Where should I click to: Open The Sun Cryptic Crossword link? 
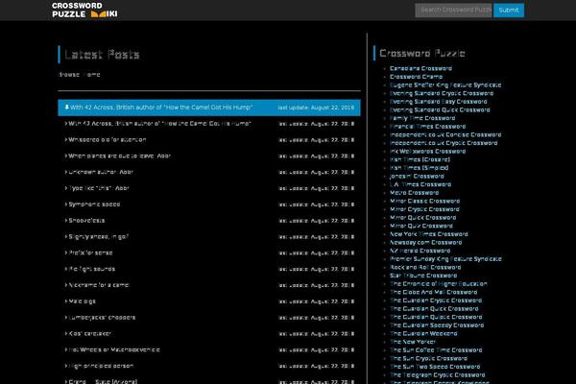click(428, 359)
